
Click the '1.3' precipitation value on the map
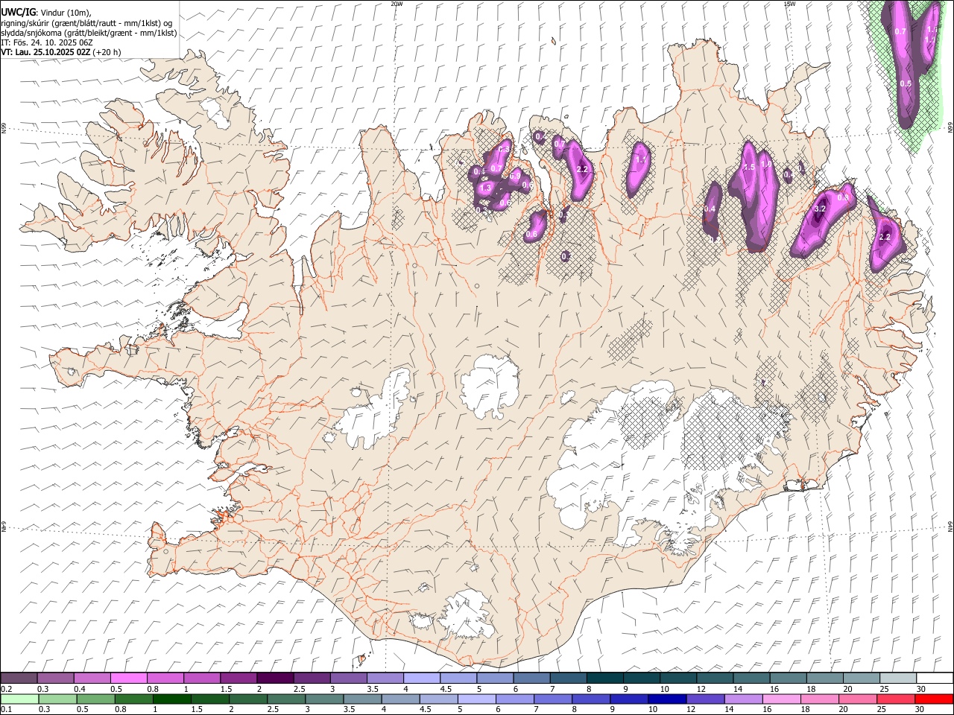tap(485, 188)
